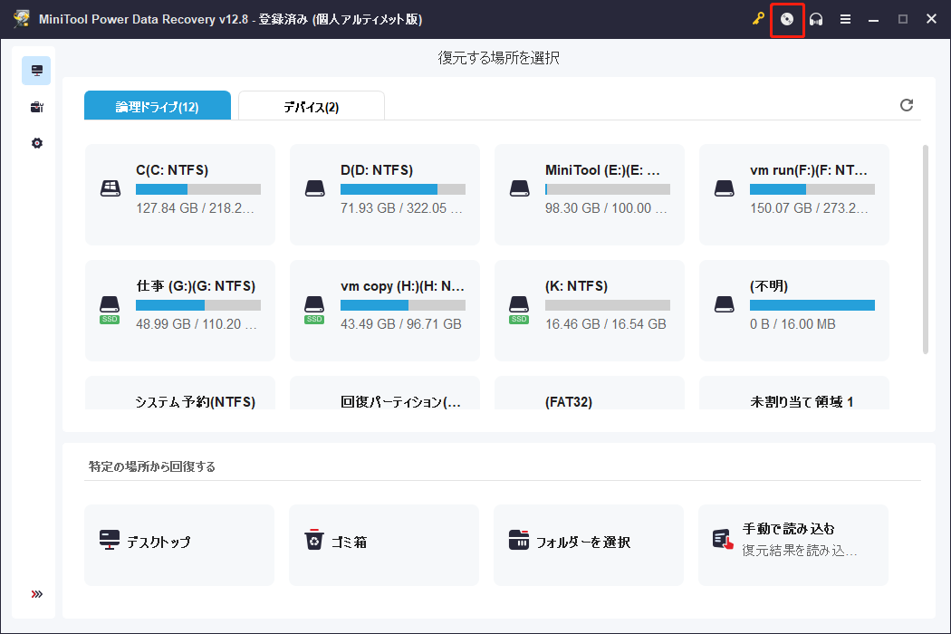Expand the sidebar with the chevron arrow

36,593
